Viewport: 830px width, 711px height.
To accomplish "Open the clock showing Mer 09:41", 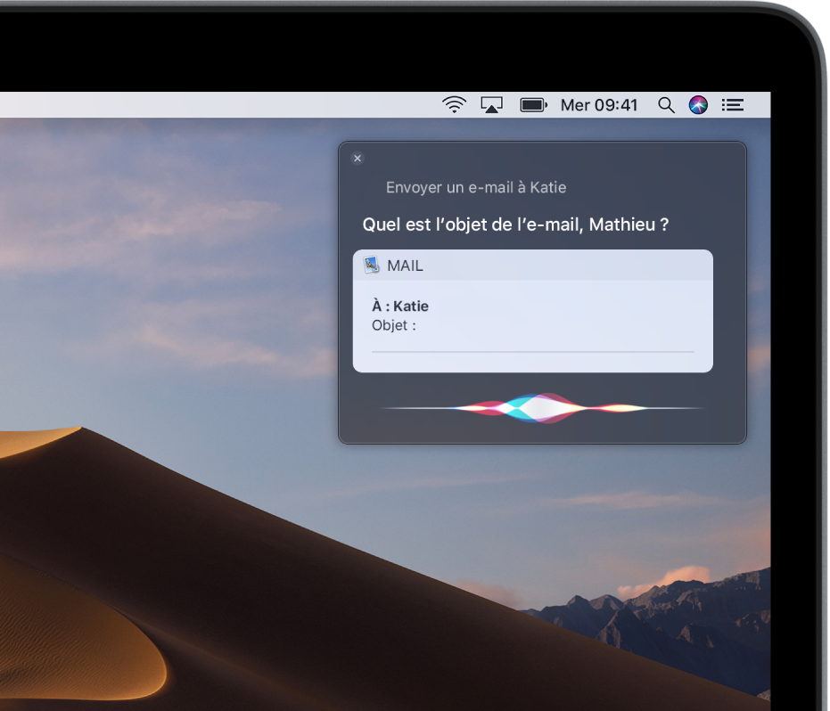I will pyautogui.click(x=599, y=104).
